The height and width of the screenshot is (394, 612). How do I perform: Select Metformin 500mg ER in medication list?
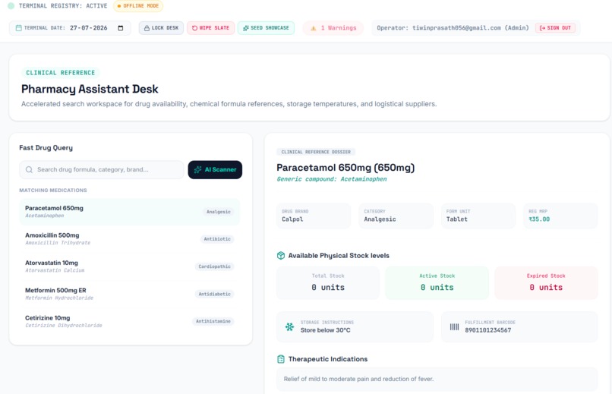pos(129,294)
